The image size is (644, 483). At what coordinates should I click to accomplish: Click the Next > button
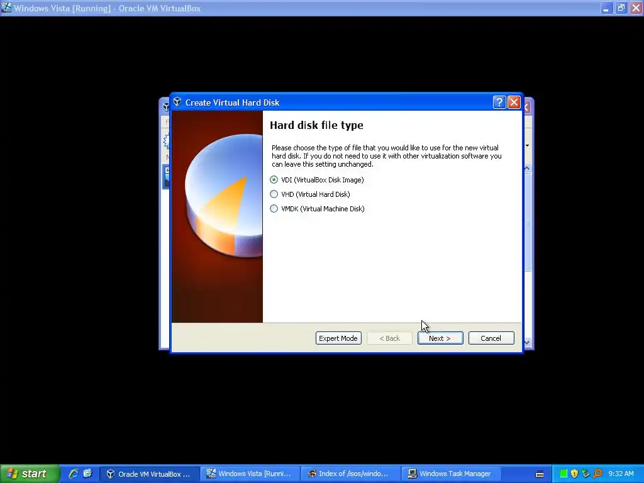coord(440,338)
